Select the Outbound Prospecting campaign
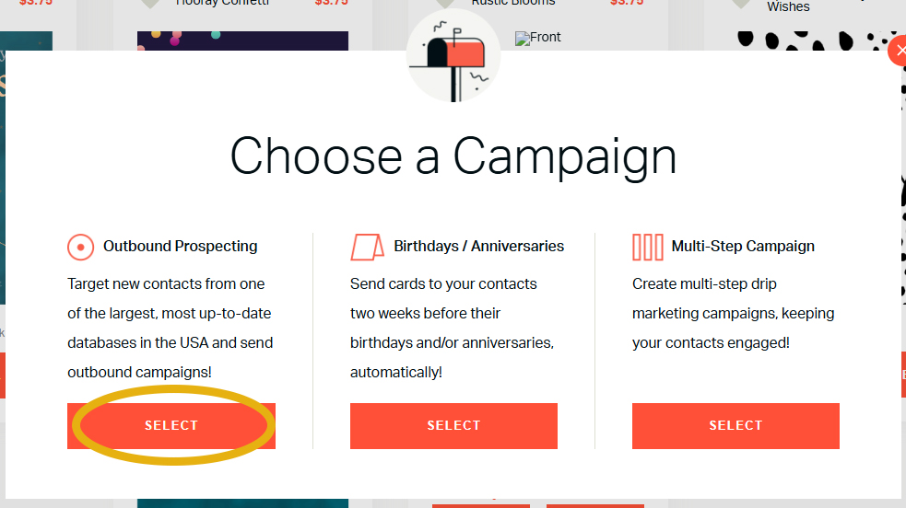This screenshot has height=508, width=906. (171, 425)
